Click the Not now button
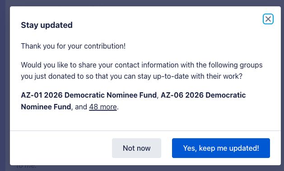This screenshot has width=284, height=171. pos(136,148)
